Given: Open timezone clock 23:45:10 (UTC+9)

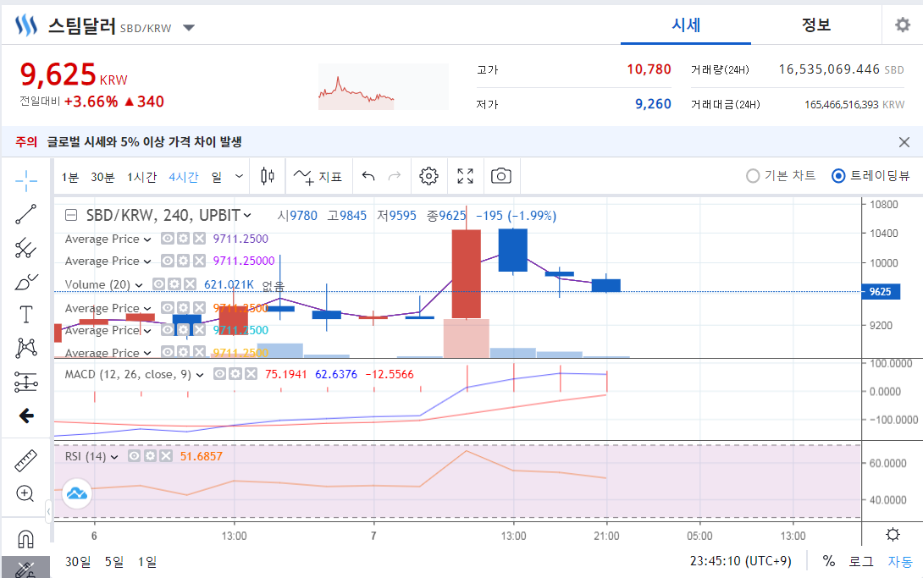Looking at the screenshot, I should click(x=741, y=561).
